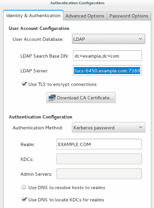The image size is (154, 208).
Task: Click the Realm field containing EXAMPLE.COM
Action: click(99, 144)
